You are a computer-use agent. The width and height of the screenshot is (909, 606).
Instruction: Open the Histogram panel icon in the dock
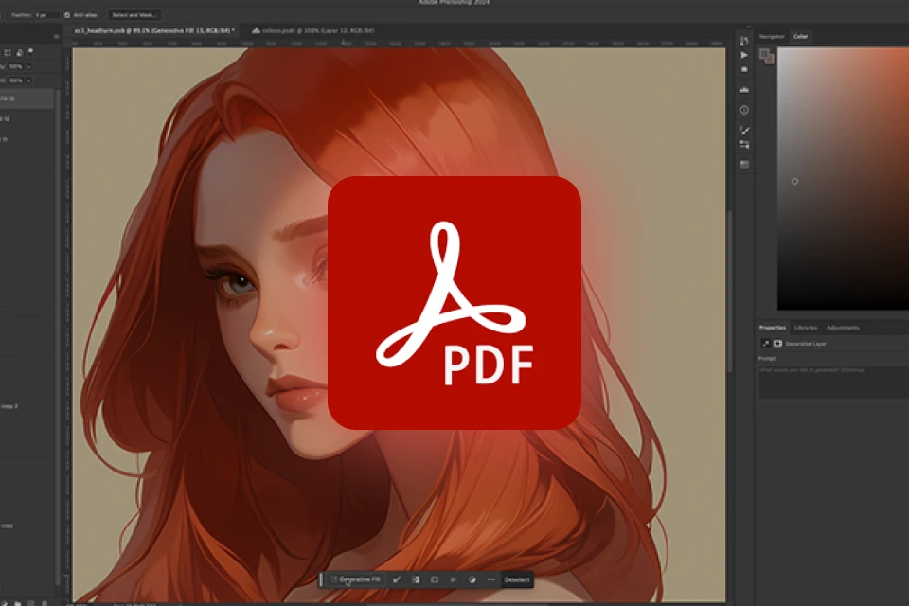pos(744,90)
